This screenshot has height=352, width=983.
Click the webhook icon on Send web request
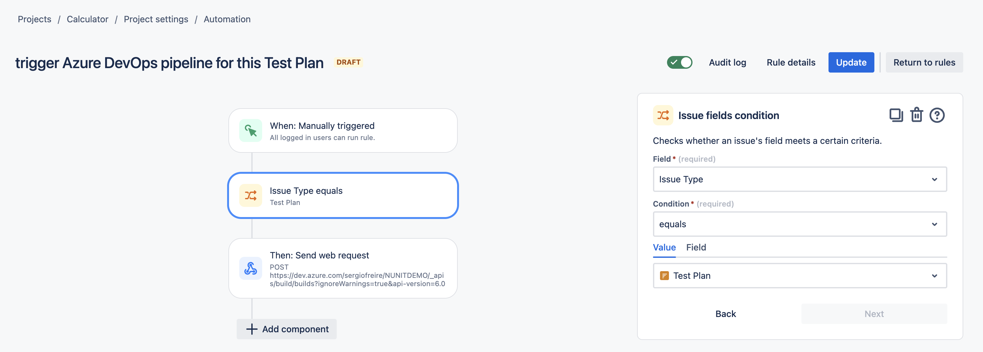point(251,269)
